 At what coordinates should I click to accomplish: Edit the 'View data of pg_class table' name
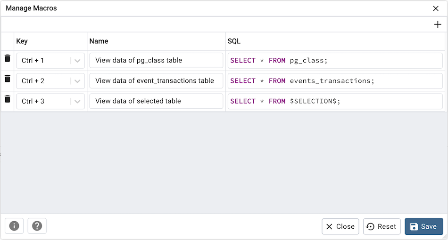coord(156,61)
